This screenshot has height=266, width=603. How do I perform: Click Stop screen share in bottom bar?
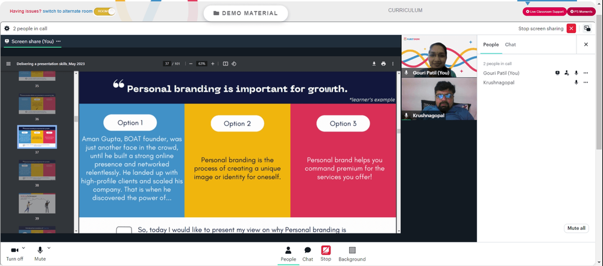click(326, 254)
